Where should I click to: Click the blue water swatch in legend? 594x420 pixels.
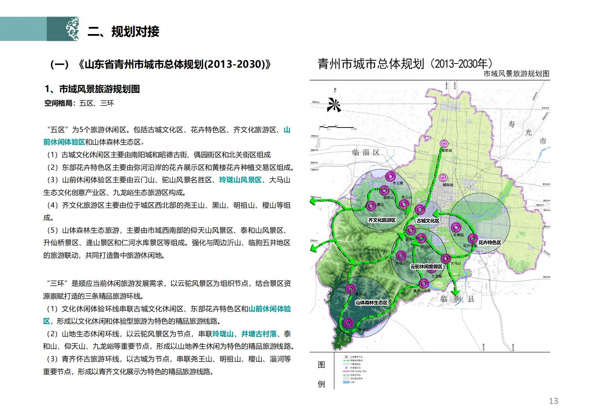[x=346, y=382]
